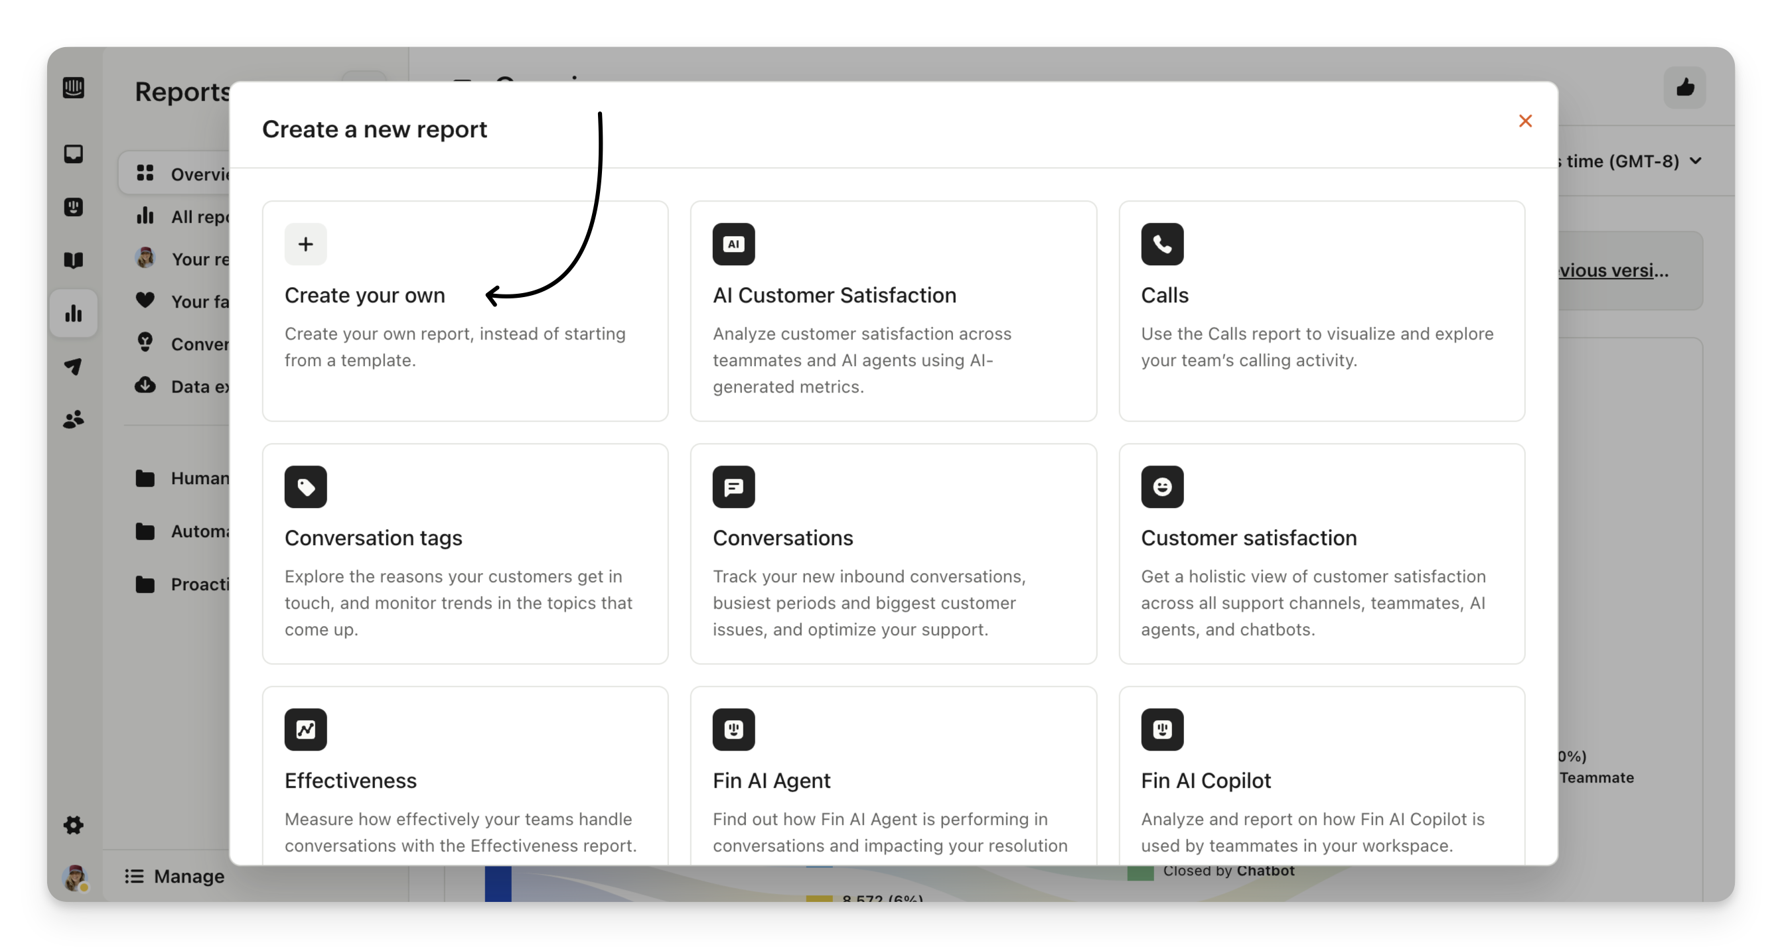Close the Create a new report dialog
Screen dimensions: 1782x949
point(1524,121)
